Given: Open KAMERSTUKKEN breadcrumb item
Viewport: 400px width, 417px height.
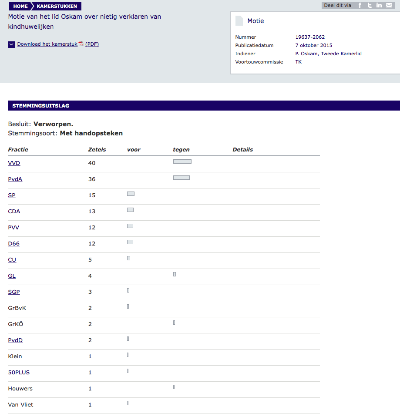Looking at the screenshot, I should pos(57,6).
